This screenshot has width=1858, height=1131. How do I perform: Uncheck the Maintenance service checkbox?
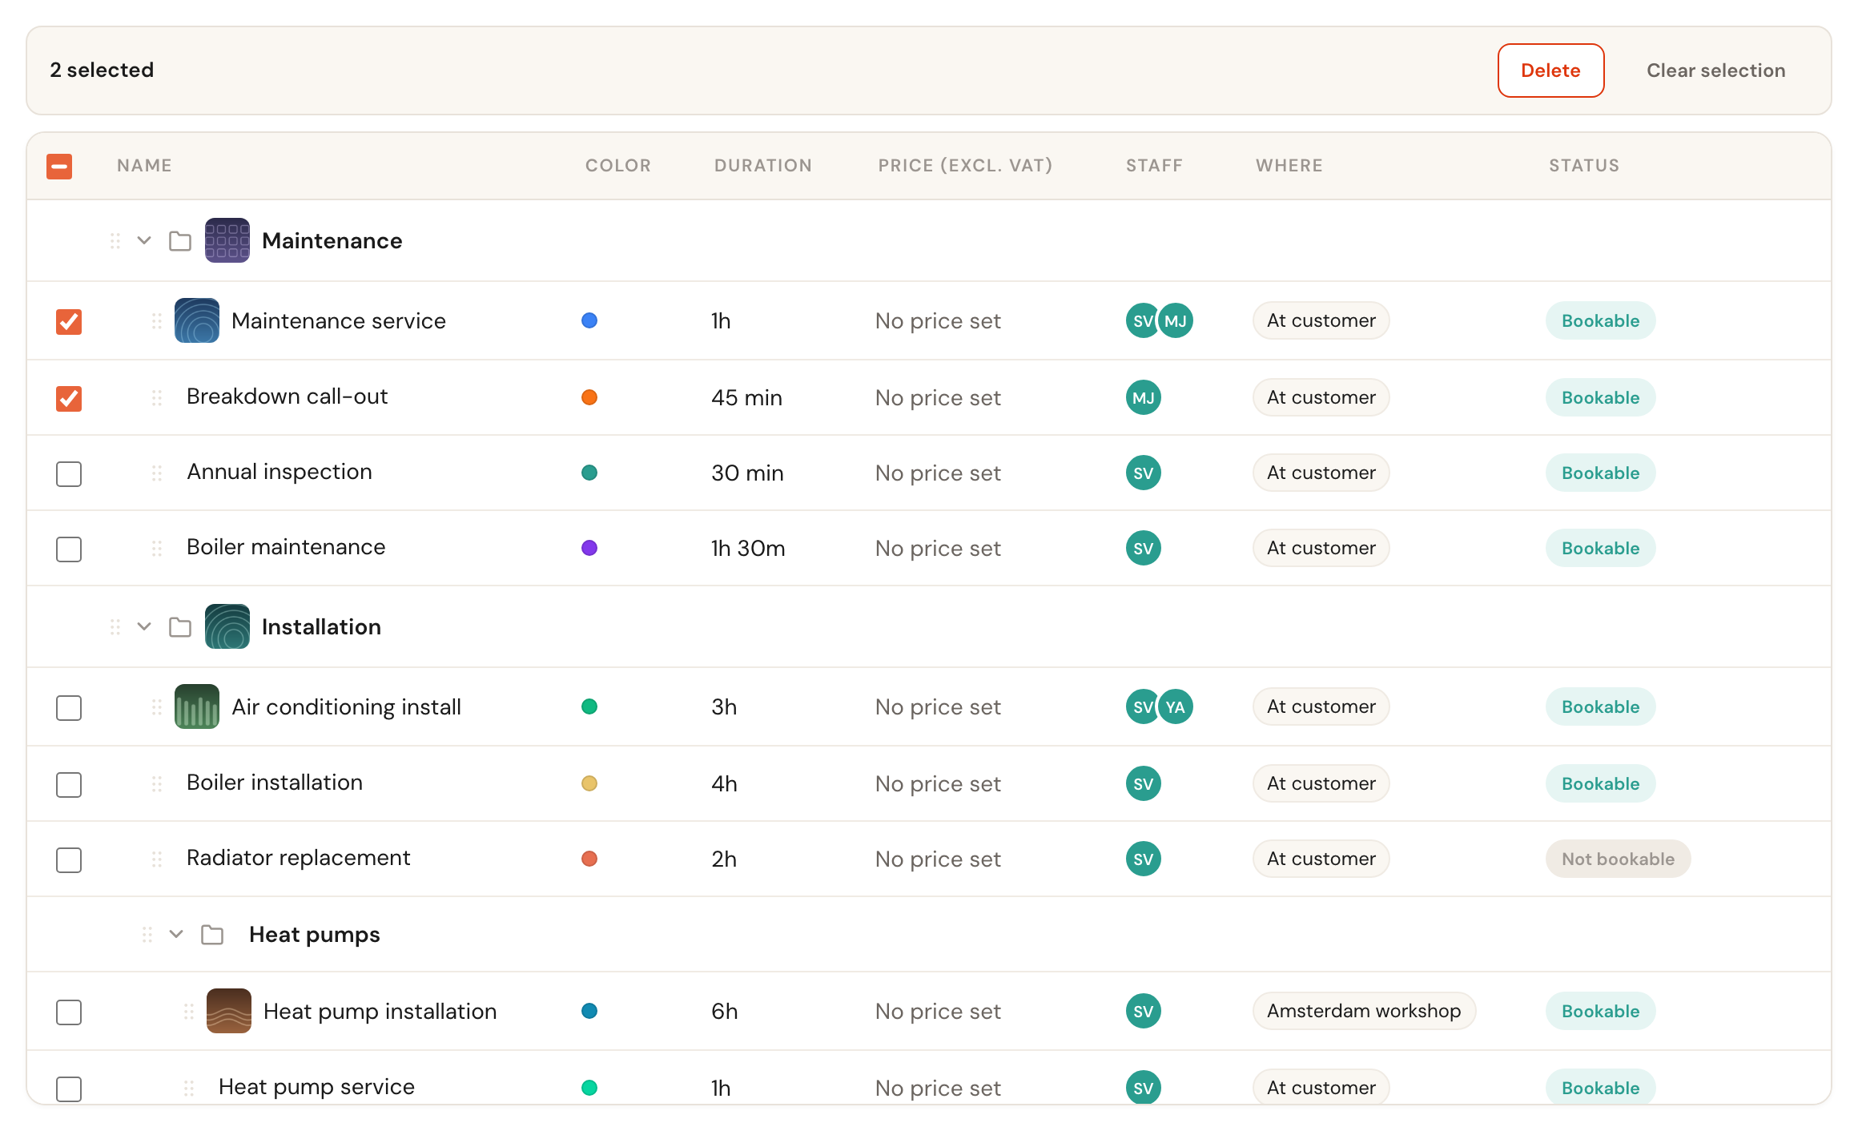69,321
